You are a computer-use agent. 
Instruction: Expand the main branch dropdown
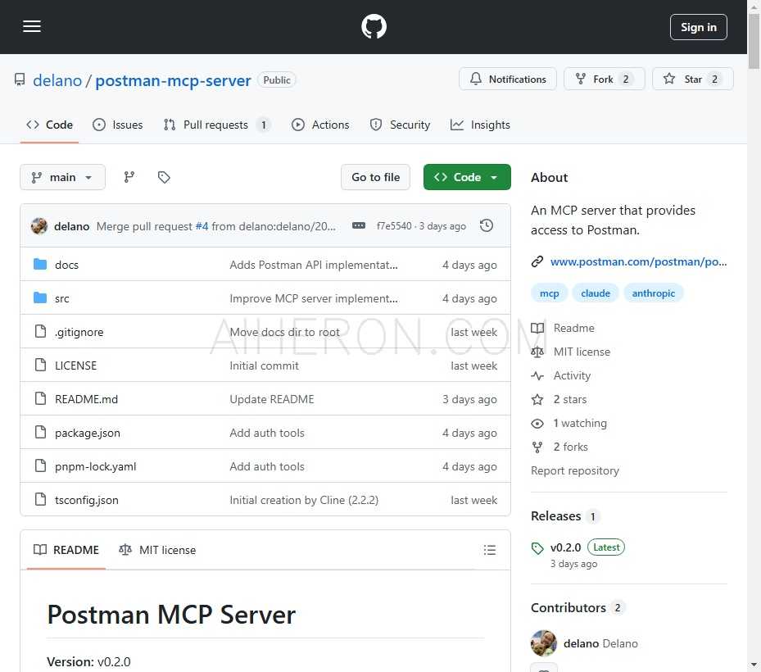click(62, 177)
